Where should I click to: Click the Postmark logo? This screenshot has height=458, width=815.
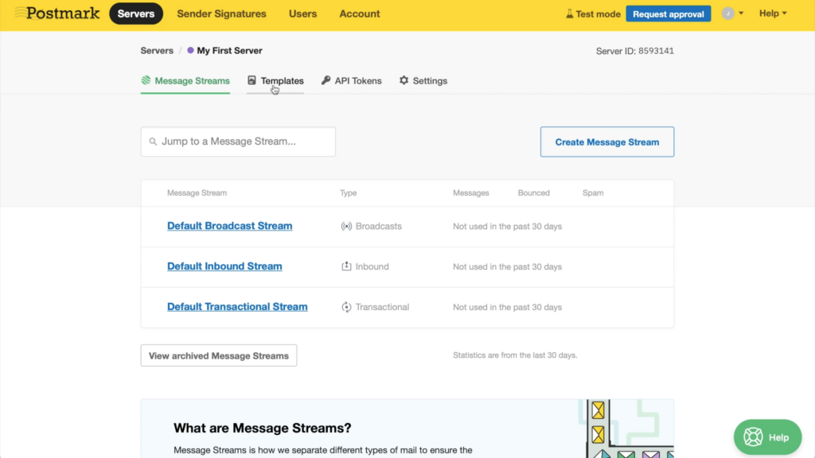coord(57,13)
